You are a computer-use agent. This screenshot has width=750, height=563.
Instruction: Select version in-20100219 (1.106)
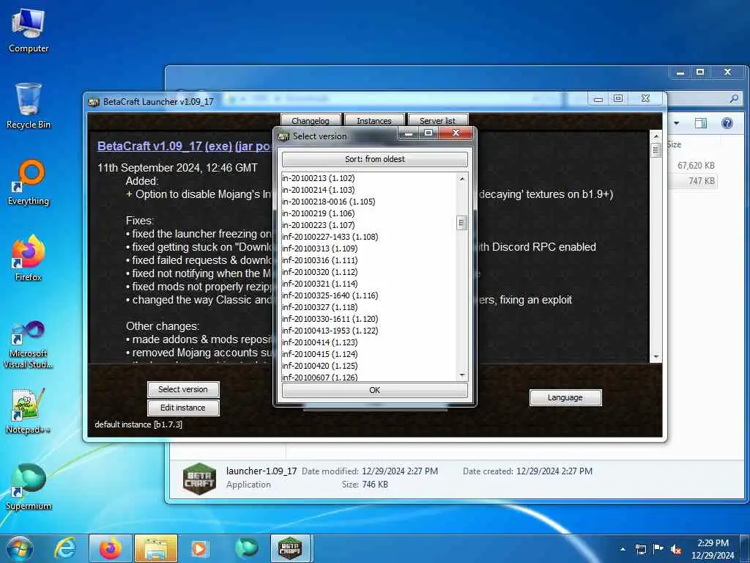(x=368, y=213)
